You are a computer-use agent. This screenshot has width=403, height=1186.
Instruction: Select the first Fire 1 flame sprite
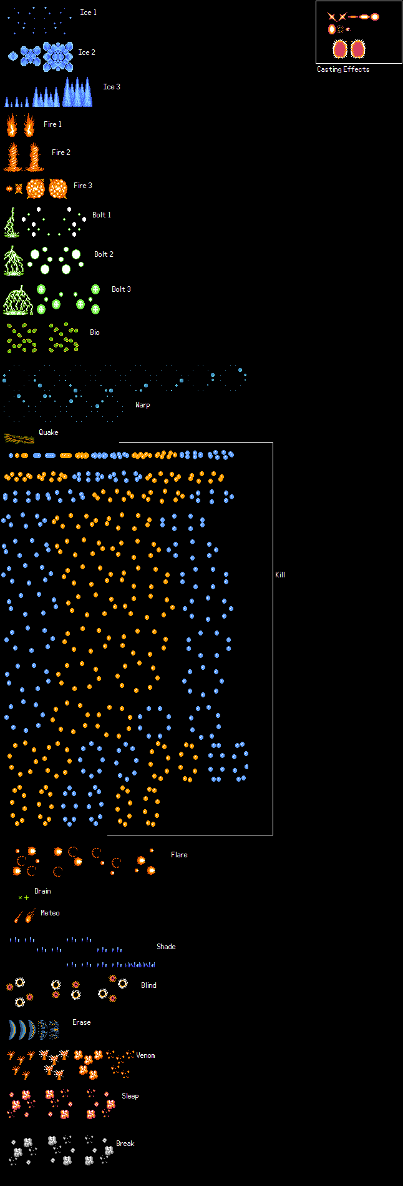coord(12,125)
